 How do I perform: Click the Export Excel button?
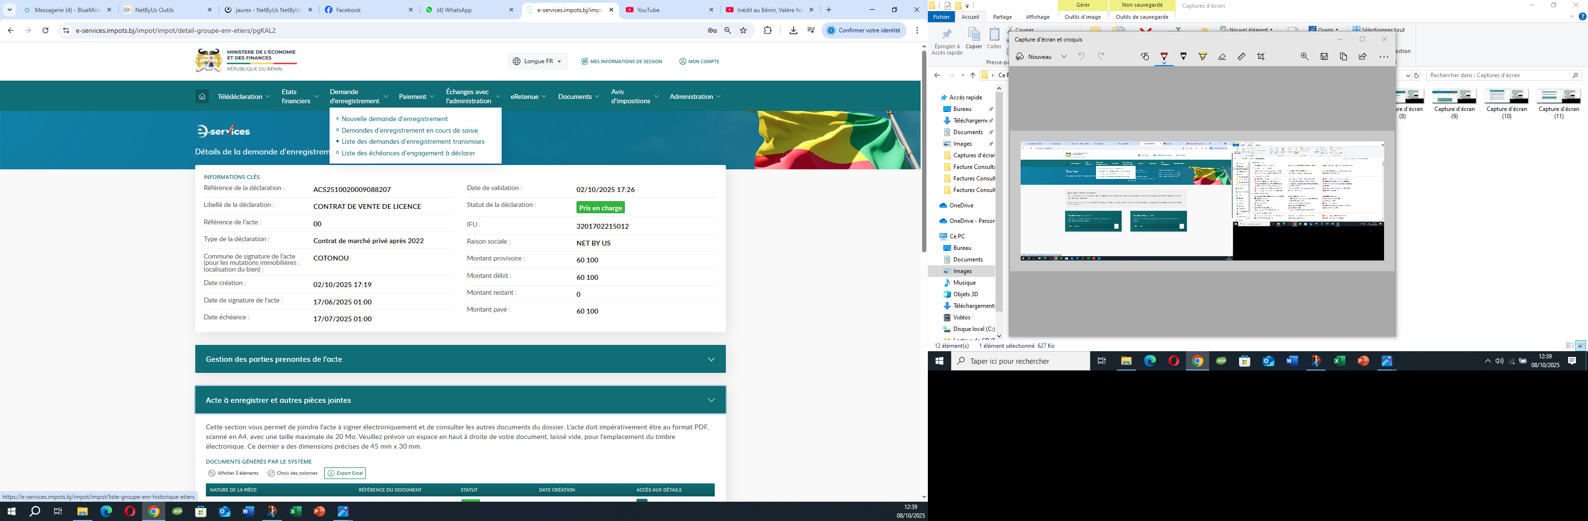[x=345, y=473]
